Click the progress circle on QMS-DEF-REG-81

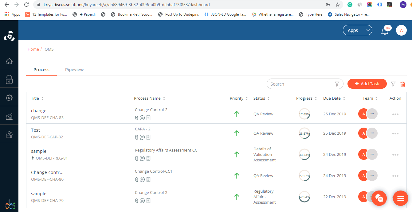(x=304, y=154)
